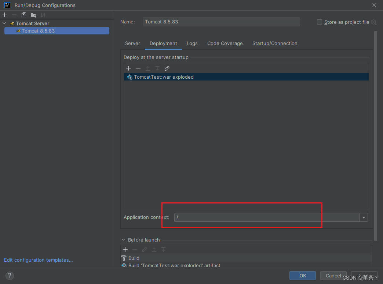Move Before launch task down

[x=163, y=249]
